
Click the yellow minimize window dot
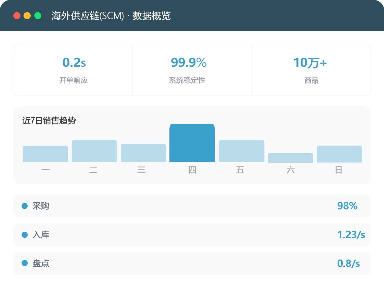[x=27, y=16]
